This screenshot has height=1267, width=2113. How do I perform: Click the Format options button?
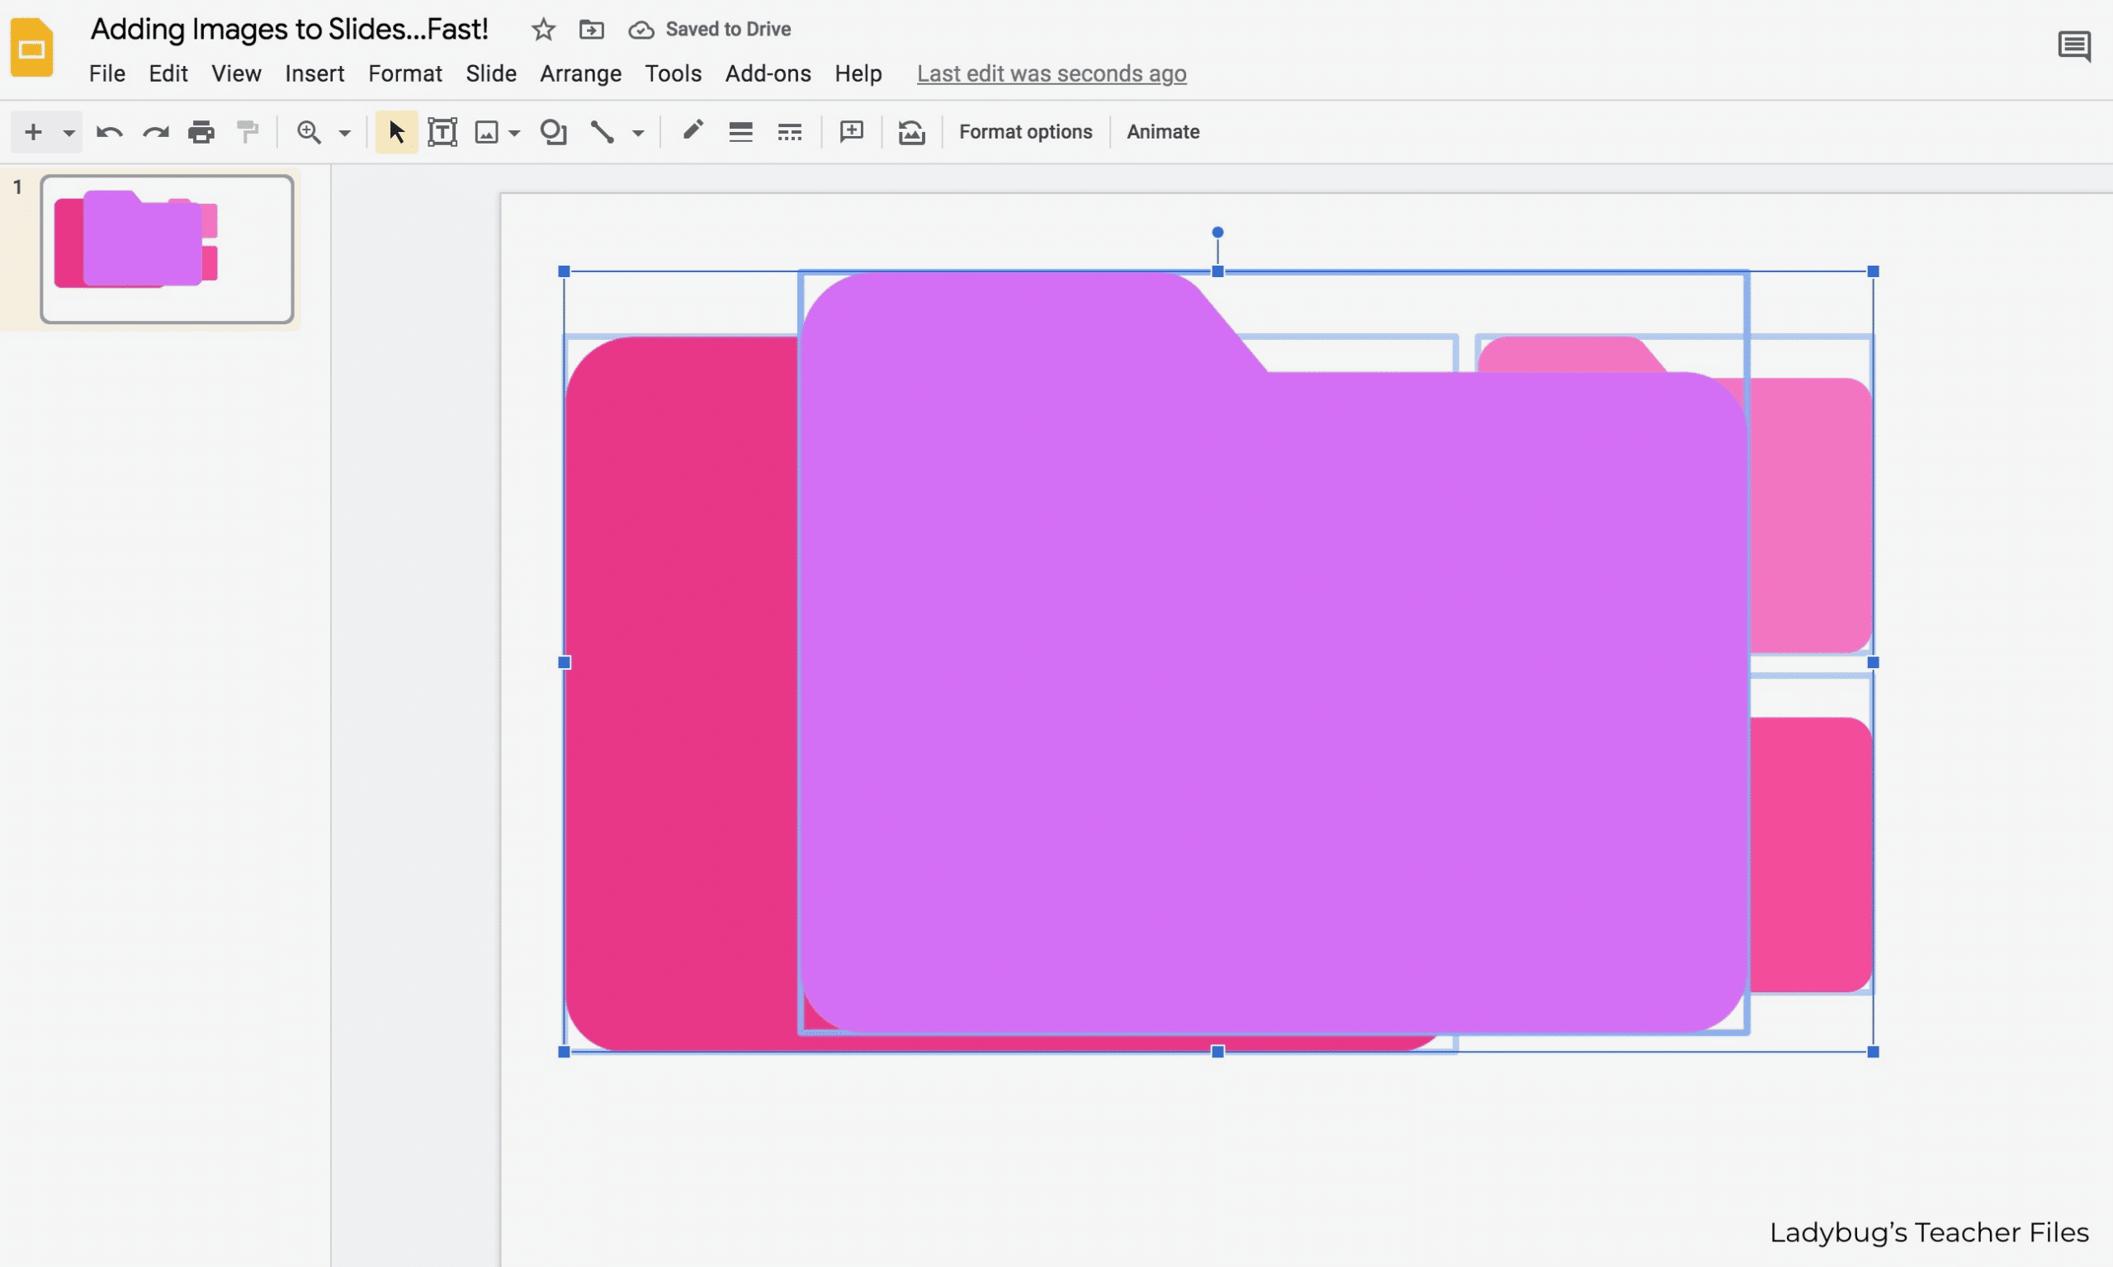point(1026,131)
